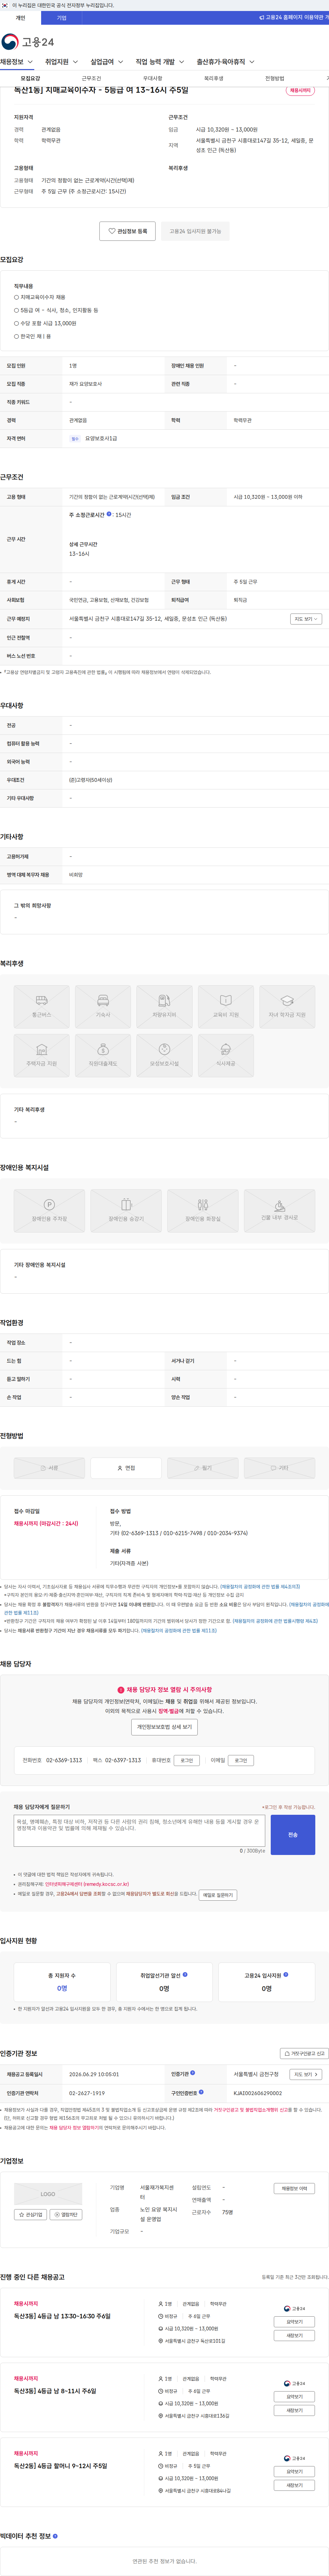This screenshot has height=2576, width=329.
Task: Expand the 채용정보 menu
Action: (16, 62)
